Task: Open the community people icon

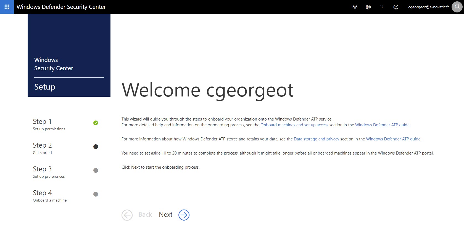Action: pyautogui.click(x=355, y=7)
